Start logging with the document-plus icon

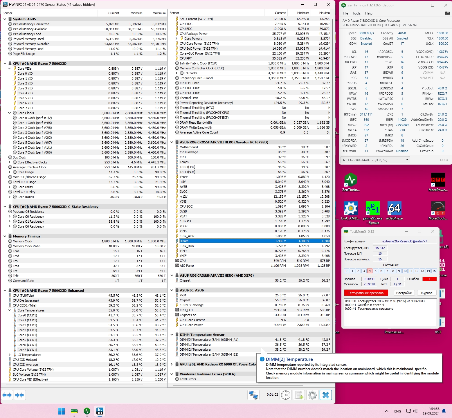pyautogui.click(x=299, y=395)
